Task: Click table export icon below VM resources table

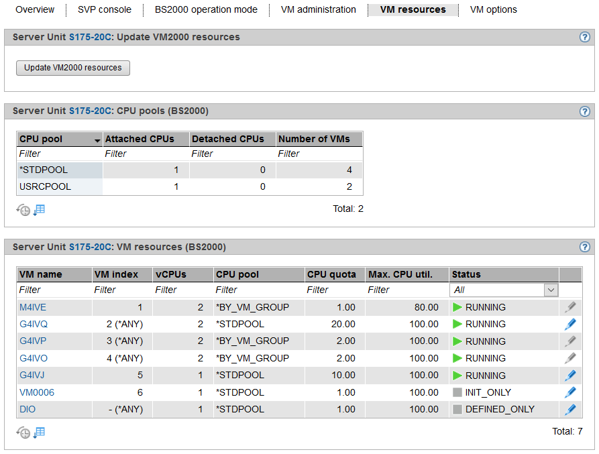Action: coord(39,433)
